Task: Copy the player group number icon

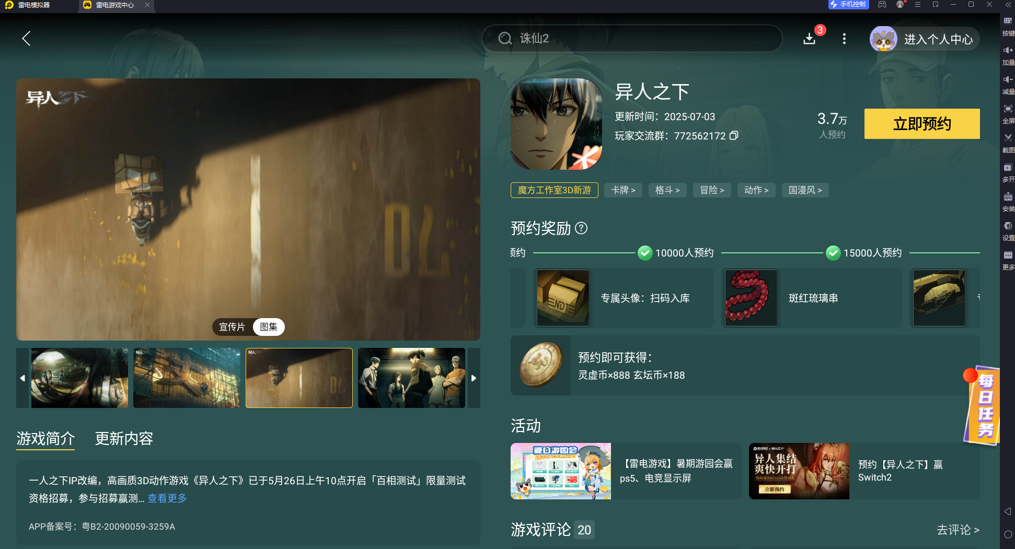Action: (734, 135)
